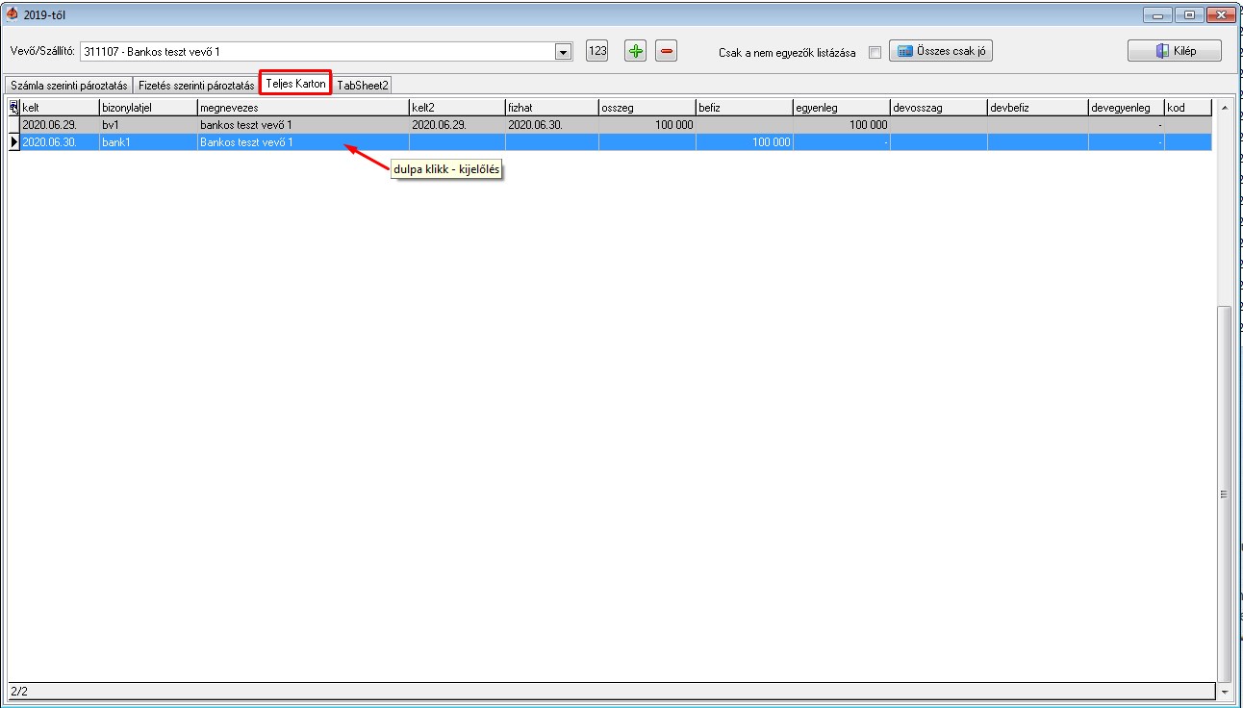Click the osszeg value 100 000 in the bv1 row
1243x708 pixels.
point(647,125)
